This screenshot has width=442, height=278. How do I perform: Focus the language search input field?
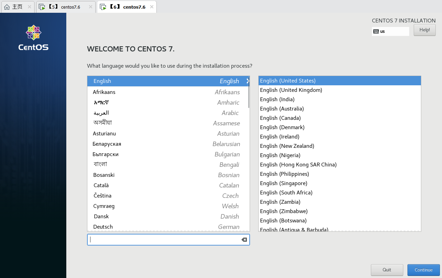pos(169,240)
